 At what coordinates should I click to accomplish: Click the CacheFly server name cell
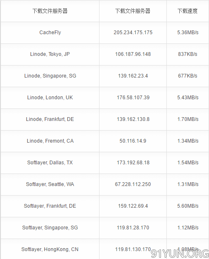pyautogui.click(x=50, y=33)
